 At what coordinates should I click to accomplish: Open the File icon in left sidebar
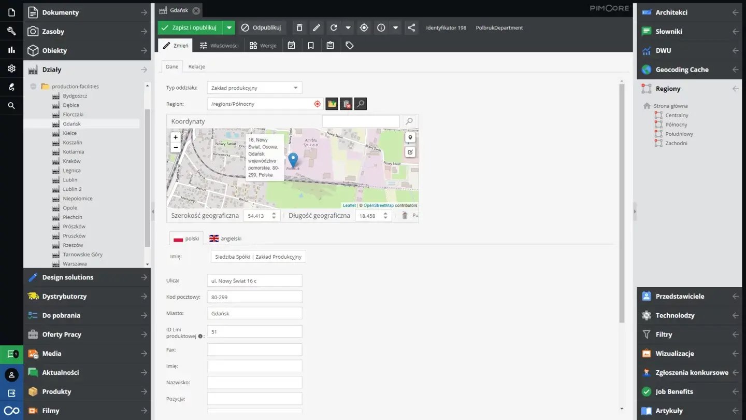coord(11,12)
